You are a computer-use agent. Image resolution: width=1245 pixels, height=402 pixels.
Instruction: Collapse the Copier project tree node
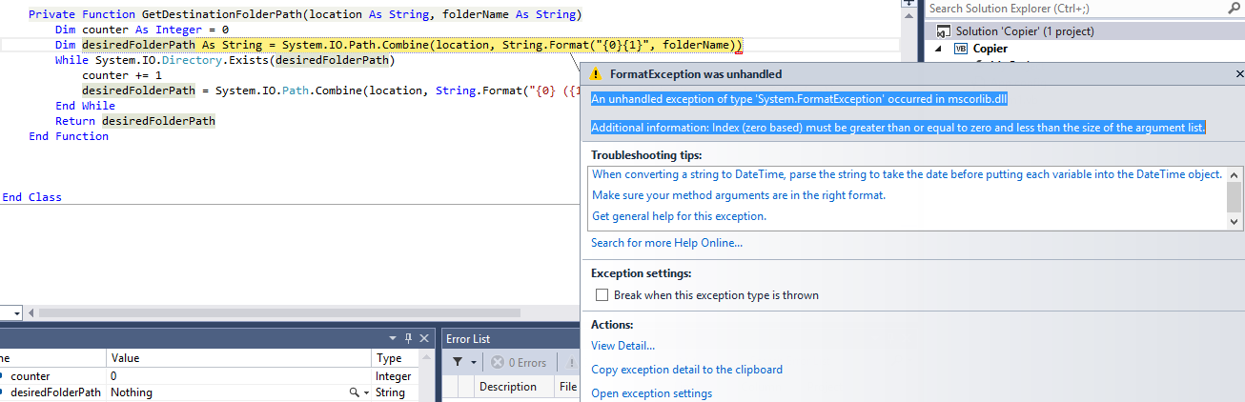point(938,49)
